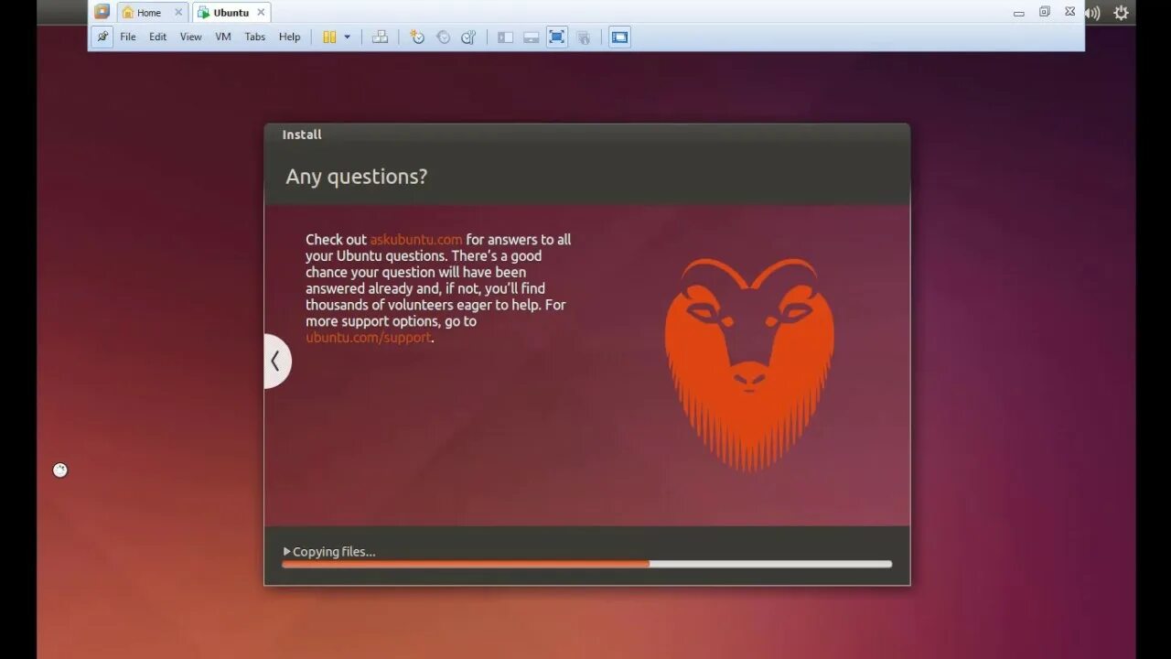Image resolution: width=1171 pixels, height=659 pixels.
Task: Follow the askubuntu.com link
Action: (x=416, y=240)
